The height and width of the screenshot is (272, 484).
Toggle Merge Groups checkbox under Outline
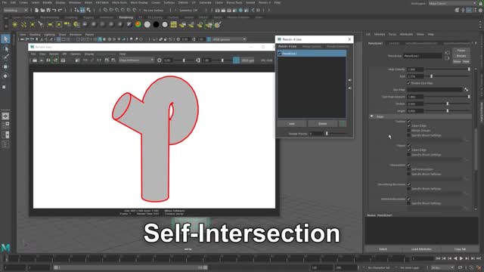(408, 131)
